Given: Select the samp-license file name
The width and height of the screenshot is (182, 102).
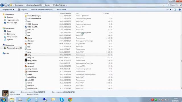Looking at the screenshot, I should [x=32, y=69].
